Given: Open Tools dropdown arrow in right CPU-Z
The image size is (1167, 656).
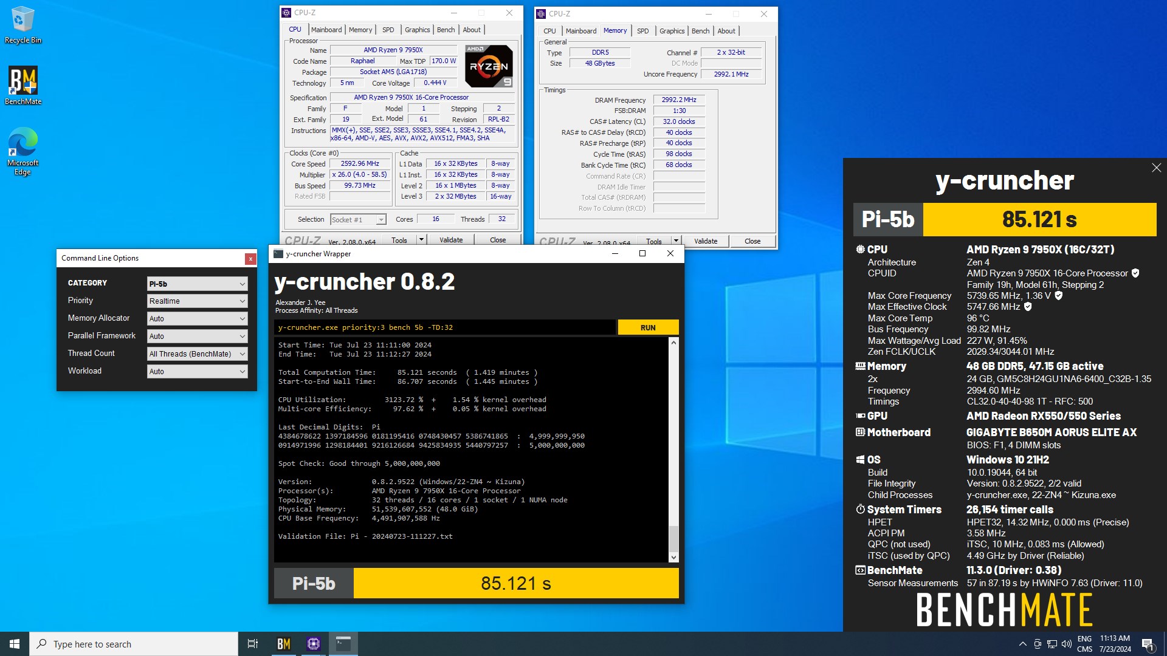Looking at the screenshot, I should (675, 241).
